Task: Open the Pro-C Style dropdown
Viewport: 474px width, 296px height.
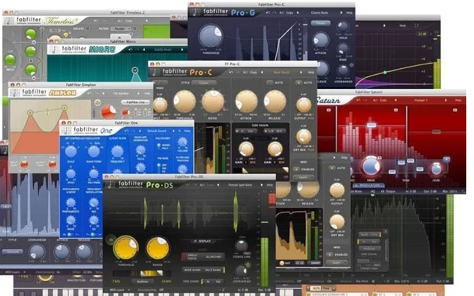Action: click(204, 82)
